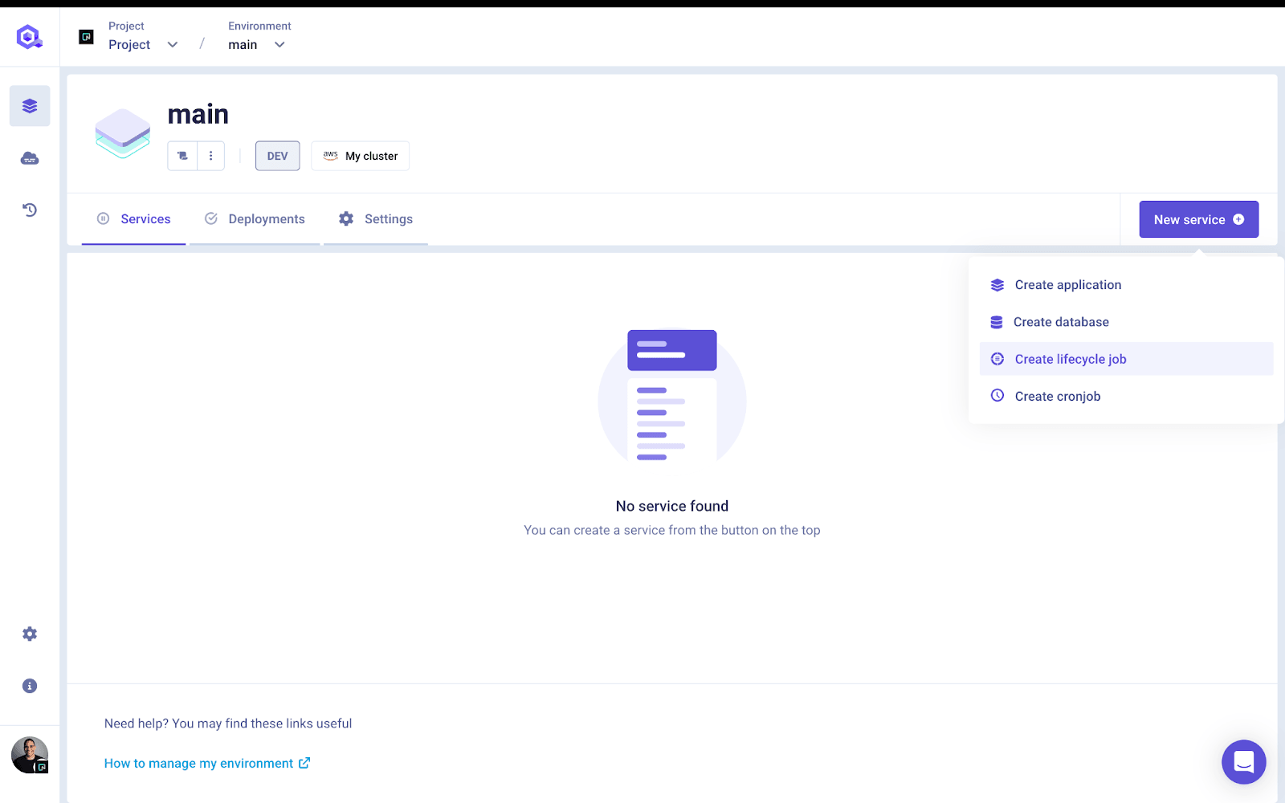This screenshot has width=1285, height=803.
Task: Open three-dot actions menu beside deploy icon
Action: 211,156
